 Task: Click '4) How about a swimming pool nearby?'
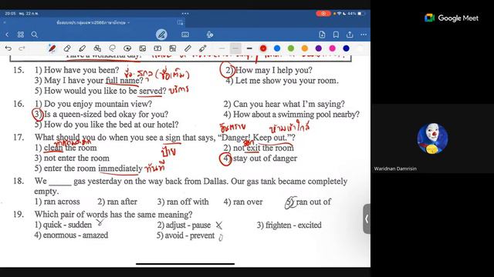pos(292,115)
